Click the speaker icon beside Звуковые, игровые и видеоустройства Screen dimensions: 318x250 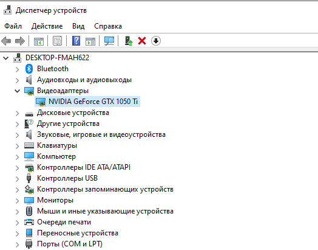click(29, 134)
